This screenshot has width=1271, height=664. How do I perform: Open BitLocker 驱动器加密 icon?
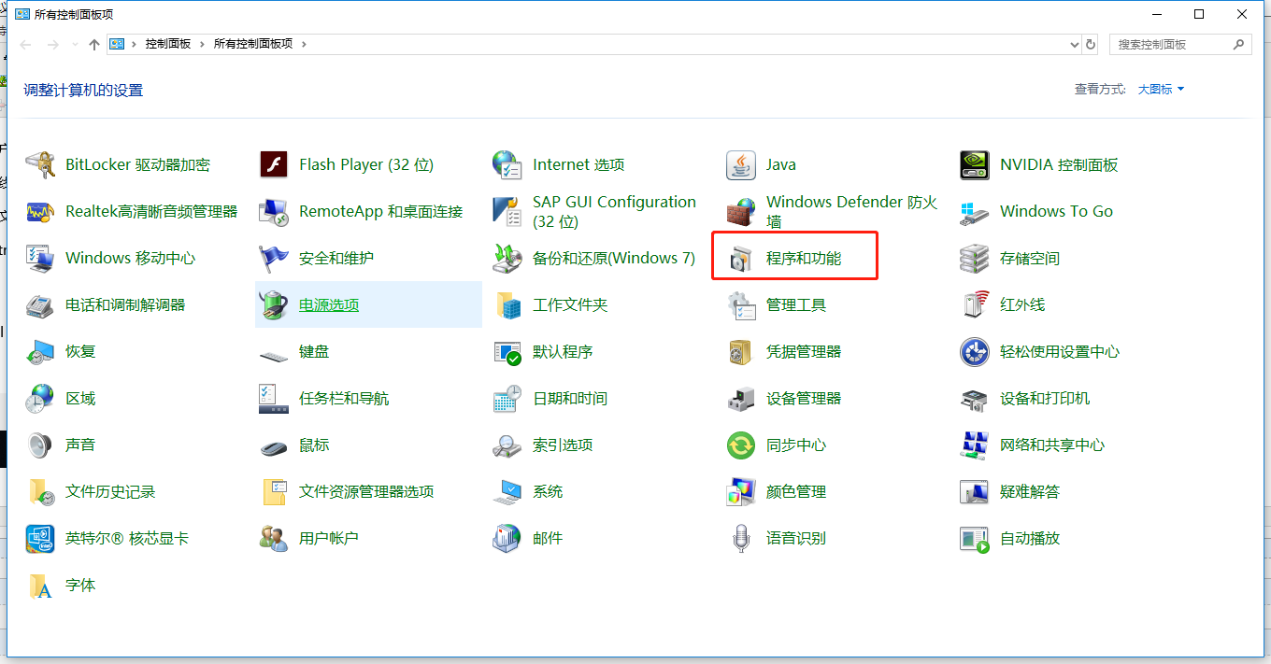[40, 165]
